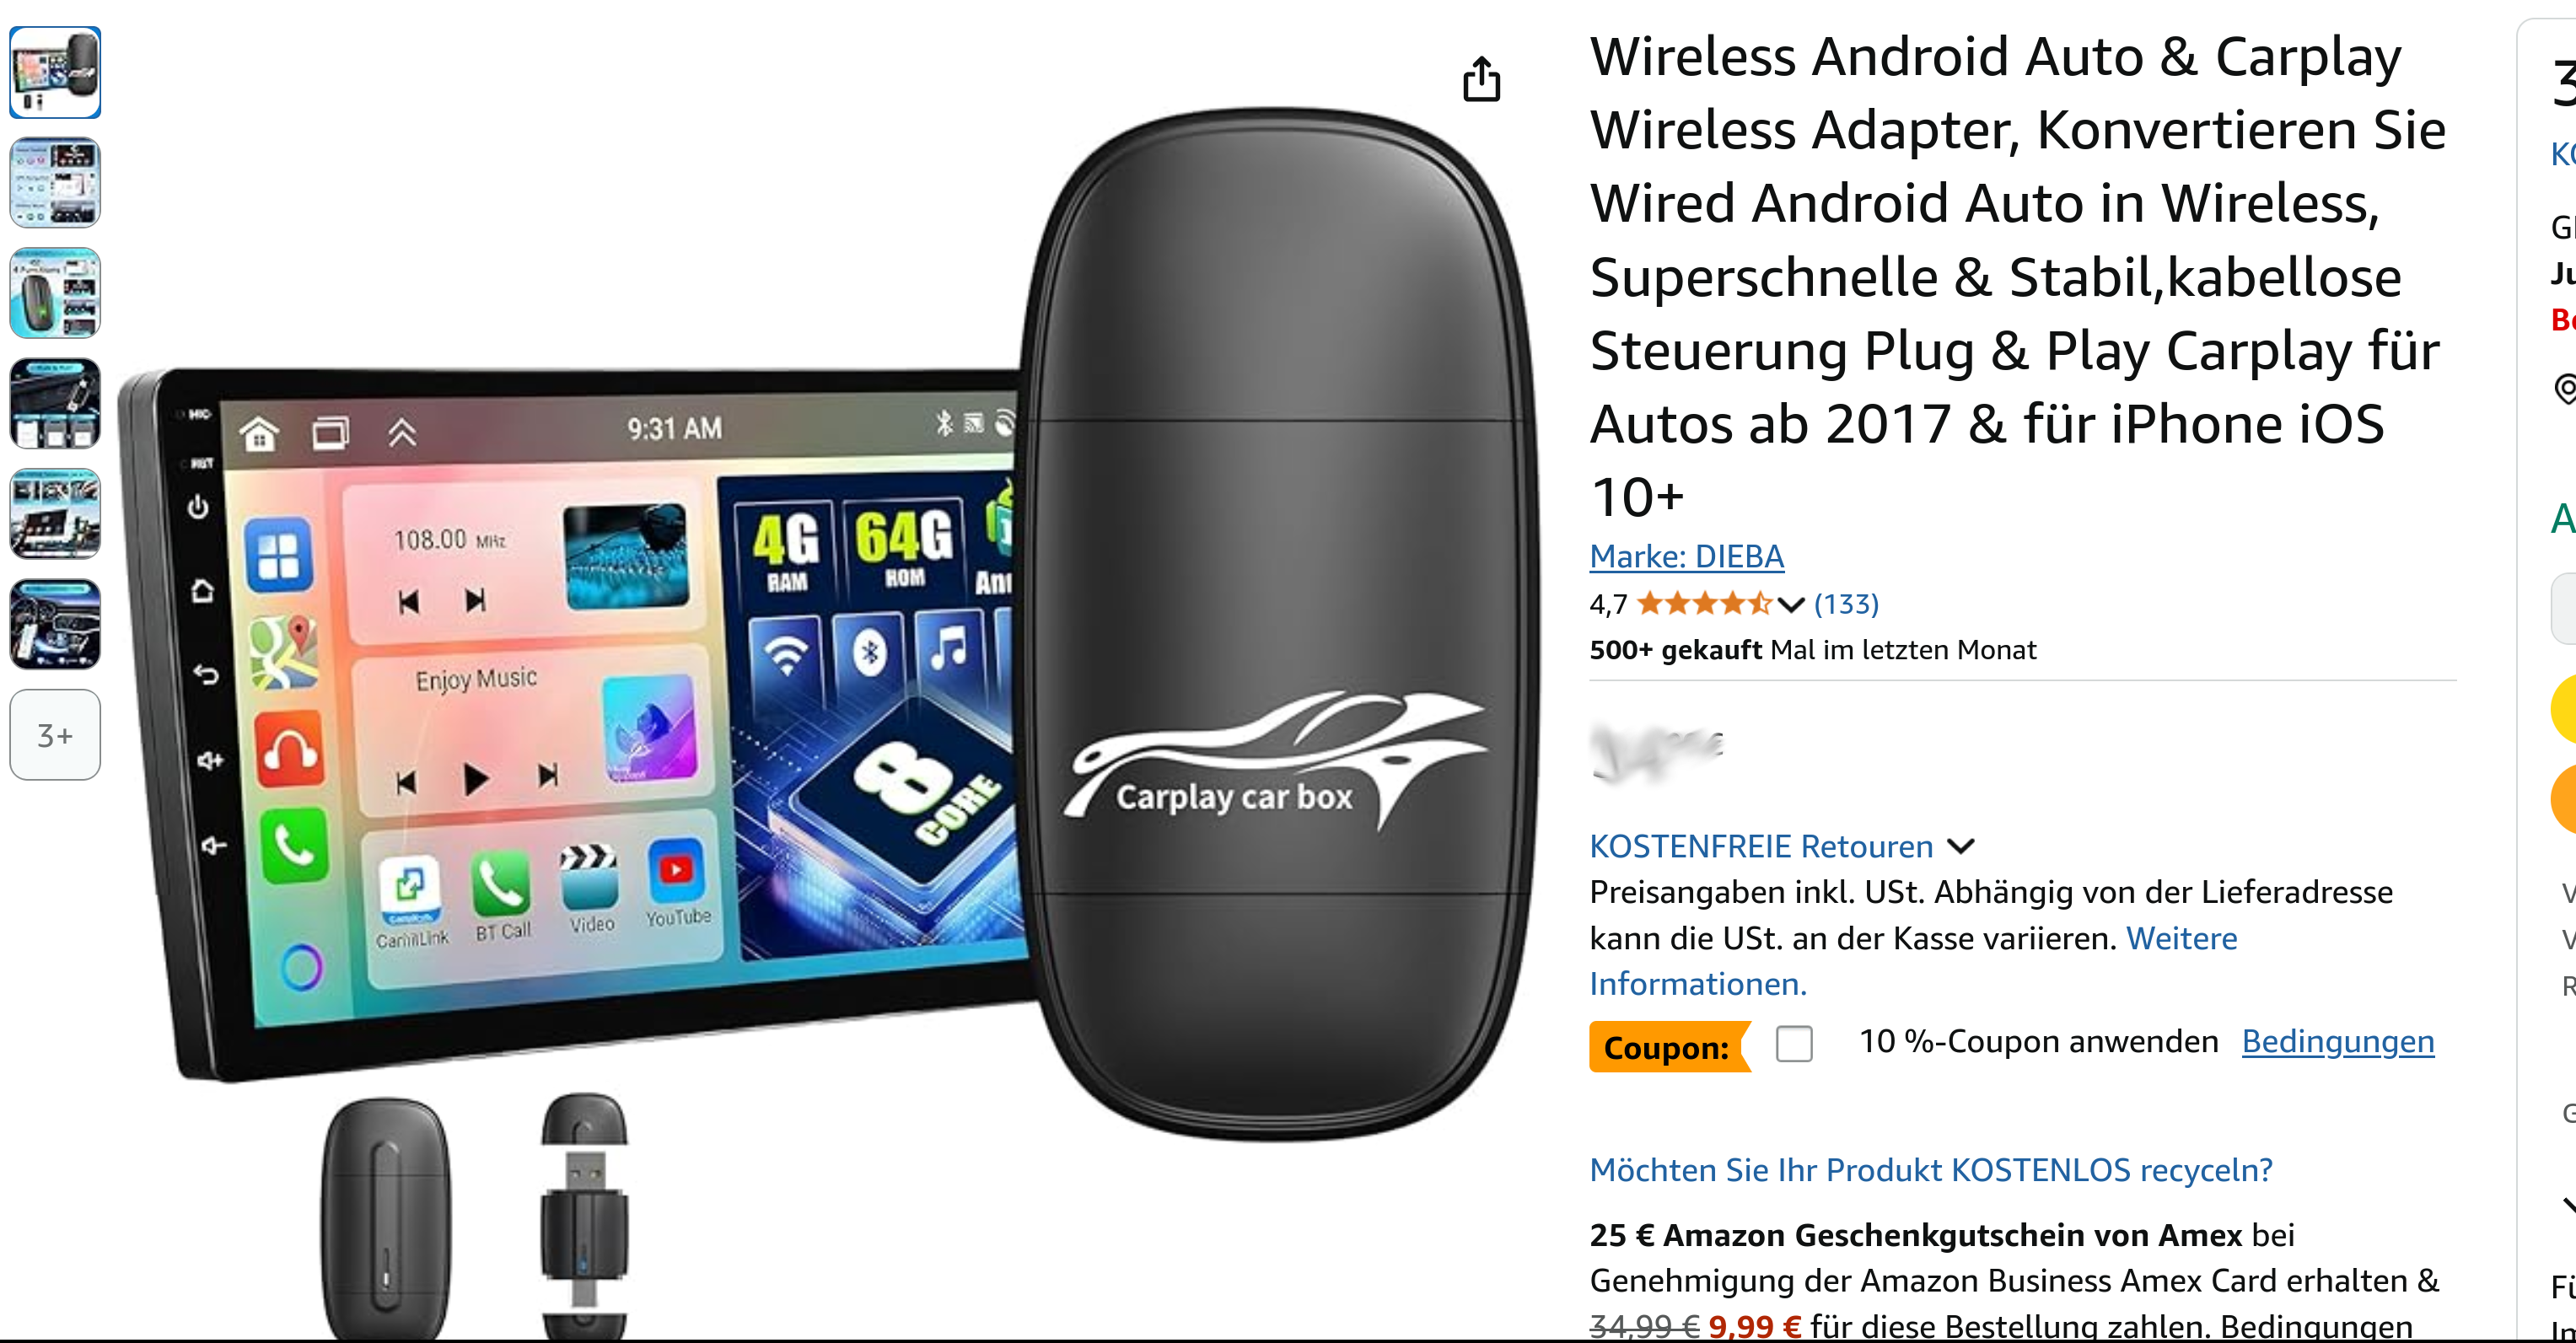Open the 3+ more images button

coord(55,735)
